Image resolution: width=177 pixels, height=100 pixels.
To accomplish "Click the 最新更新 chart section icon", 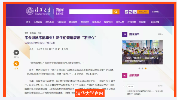I will pos(125,75).
